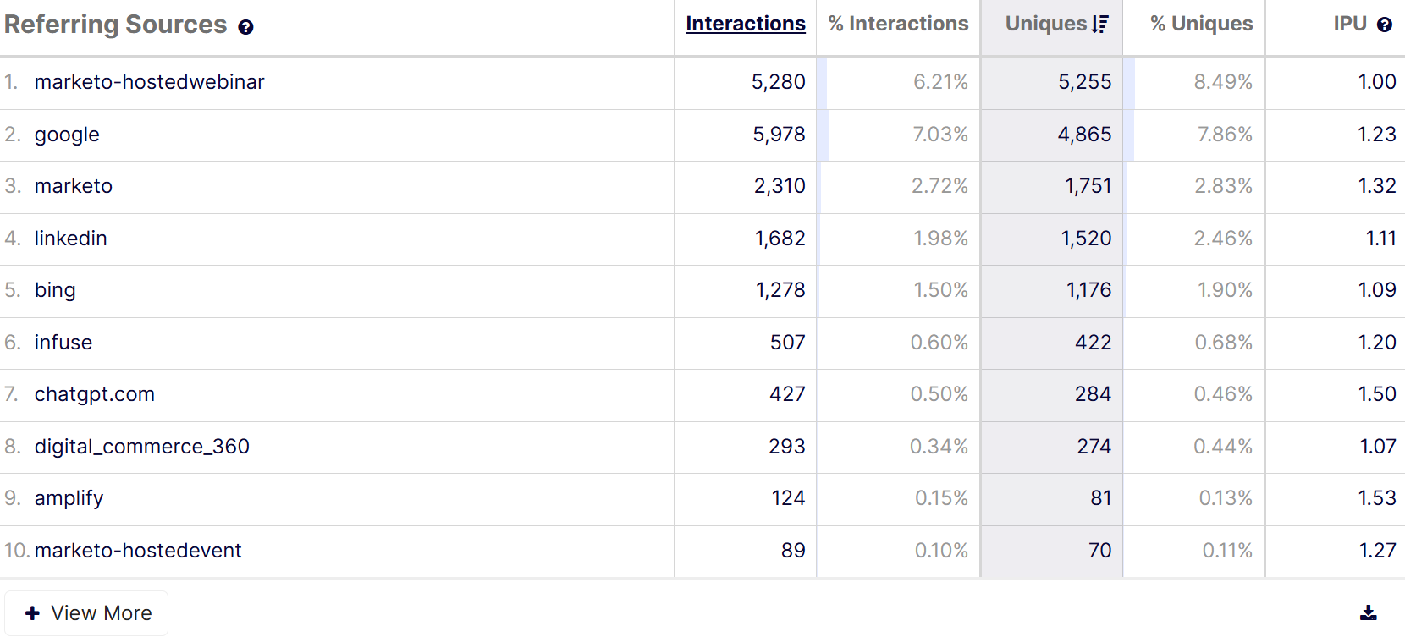The height and width of the screenshot is (637, 1405).
Task: Open the linkedin referring source row
Action: pyautogui.click(x=70, y=239)
